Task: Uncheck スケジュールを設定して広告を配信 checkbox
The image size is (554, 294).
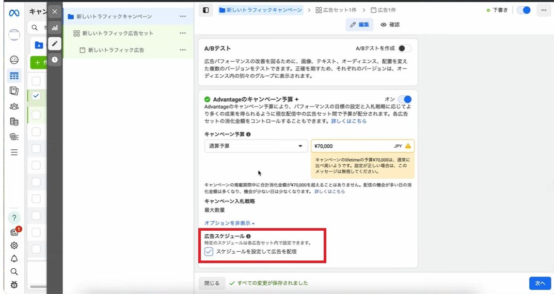Action: pos(209,252)
